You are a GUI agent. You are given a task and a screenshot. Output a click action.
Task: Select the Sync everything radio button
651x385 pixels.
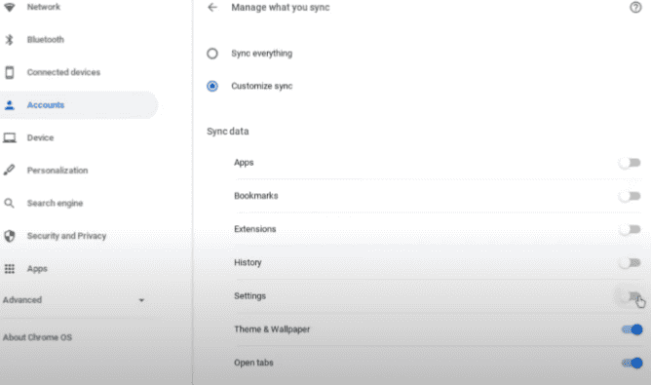tap(212, 54)
